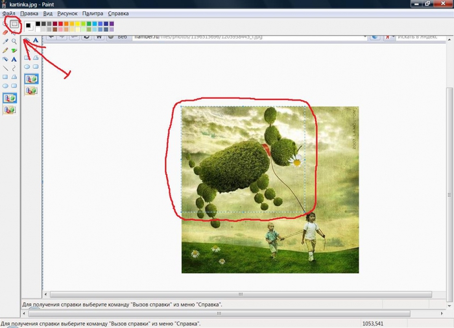Pick the purple palette swatch
The image size is (454, 328).
[112, 24]
